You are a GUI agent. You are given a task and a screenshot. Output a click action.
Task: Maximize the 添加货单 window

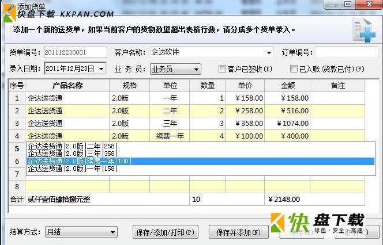click(x=348, y=5)
